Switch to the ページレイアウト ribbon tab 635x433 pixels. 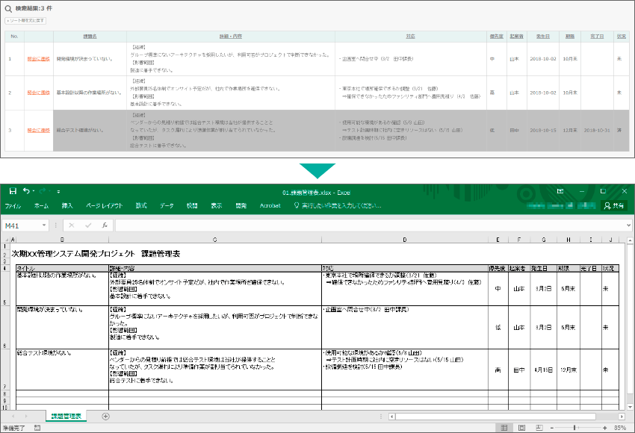104,205
